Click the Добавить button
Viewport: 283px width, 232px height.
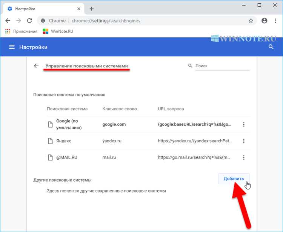coord(234,179)
